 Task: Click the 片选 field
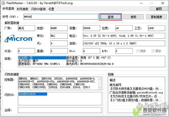[x=26, y=51]
